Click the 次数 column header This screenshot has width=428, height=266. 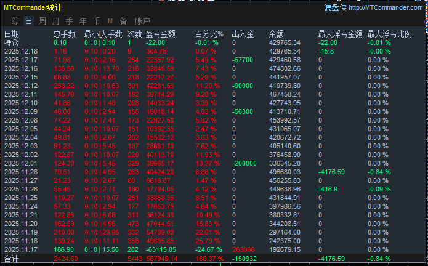point(135,34)
